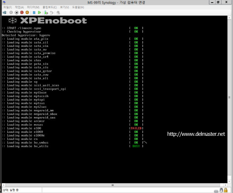Click 'Loading module scsi_wait_scan' line
The width and height of the screenshot is (233, 193).
[x=30, y=85]
